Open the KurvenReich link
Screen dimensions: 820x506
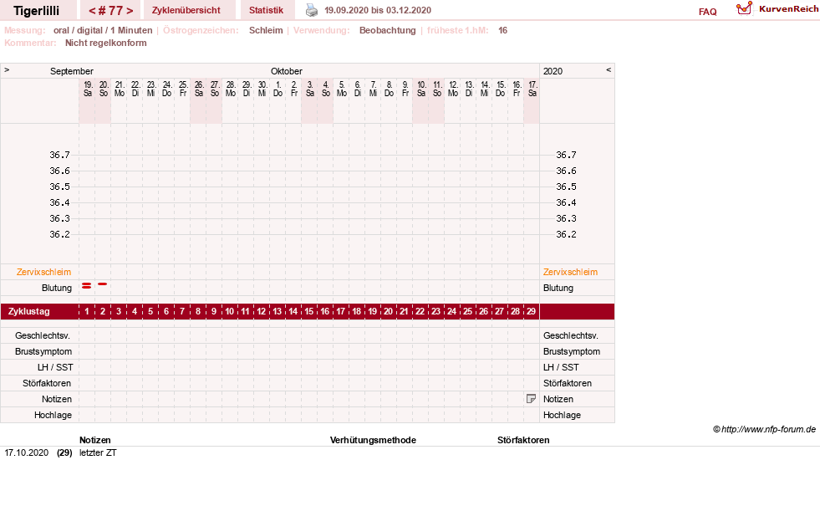point(788,9)
